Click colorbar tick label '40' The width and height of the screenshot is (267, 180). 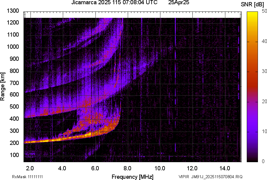[x=264, y=41]
